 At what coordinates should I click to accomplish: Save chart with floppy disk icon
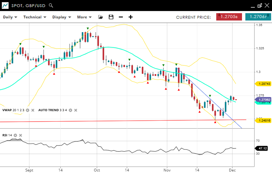111,17
